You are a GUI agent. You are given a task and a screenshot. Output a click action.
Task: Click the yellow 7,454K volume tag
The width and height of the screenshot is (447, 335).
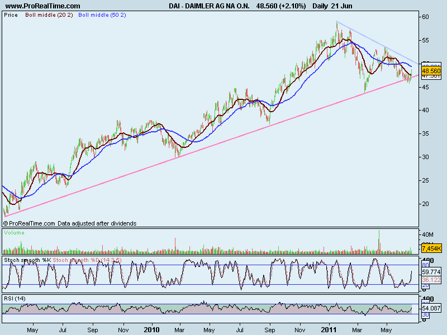tap(431, 248)
